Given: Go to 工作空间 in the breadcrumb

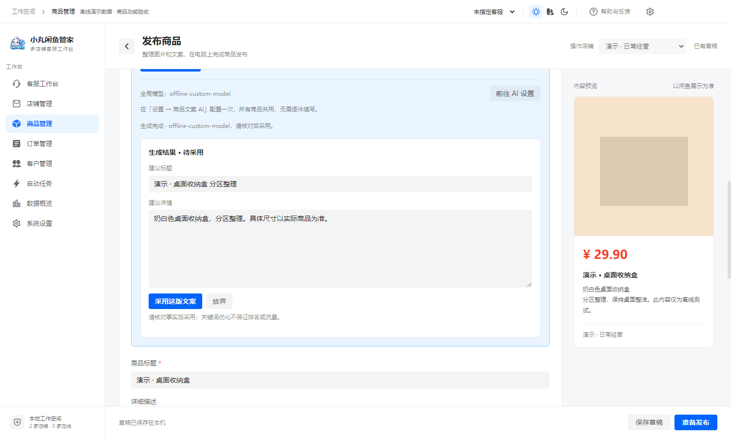Looking at the screenshot, I should pyautogui.click(x=23, y=12).
